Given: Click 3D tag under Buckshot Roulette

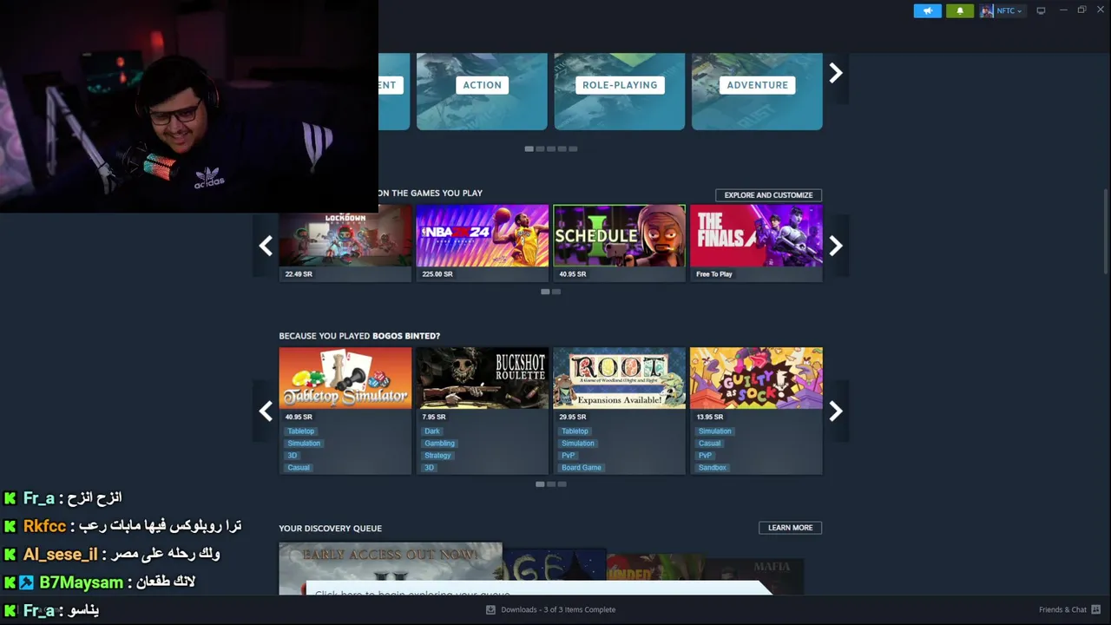Looking at the screenshot, I should pyautogui.click(x=429, y=467).
